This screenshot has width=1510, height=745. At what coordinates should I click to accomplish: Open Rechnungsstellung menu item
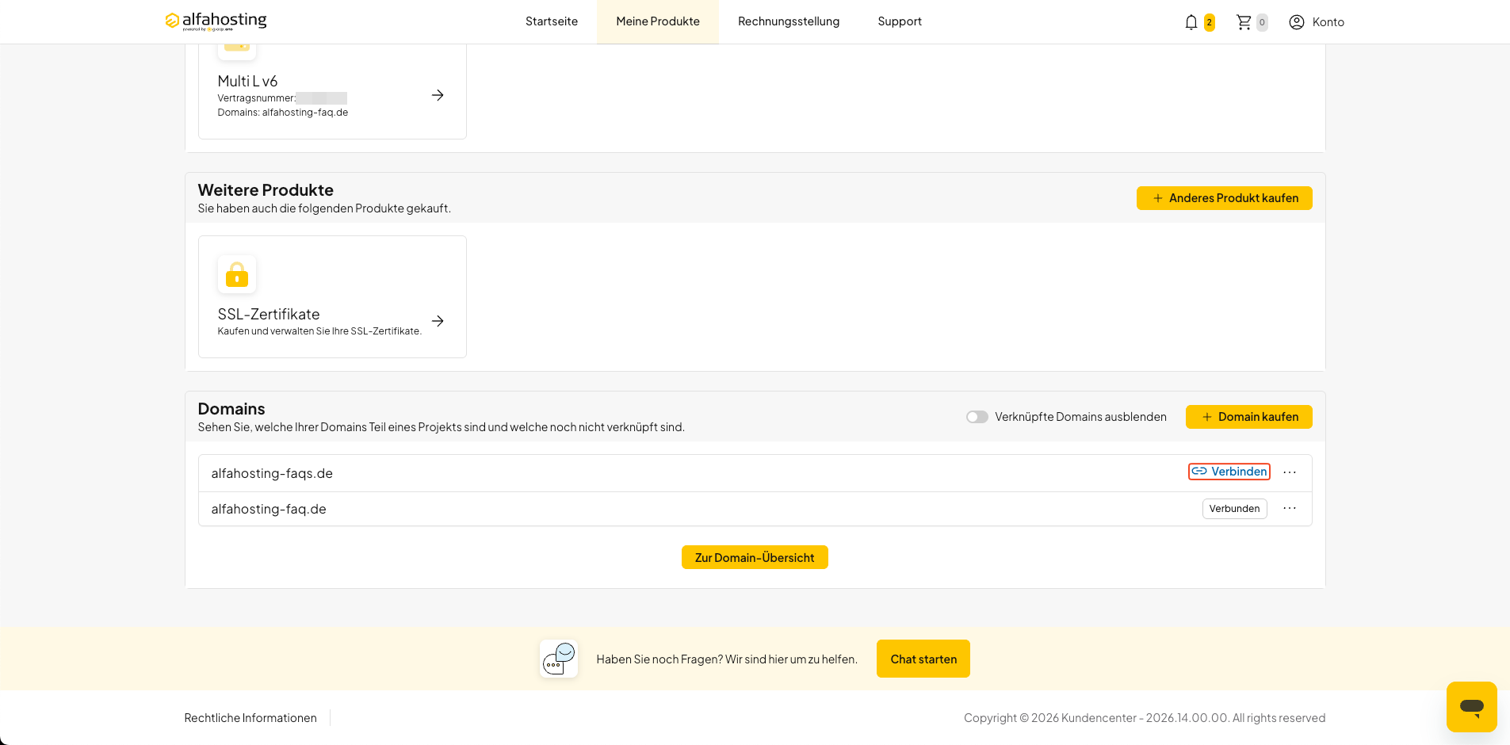tap(789, 21)
